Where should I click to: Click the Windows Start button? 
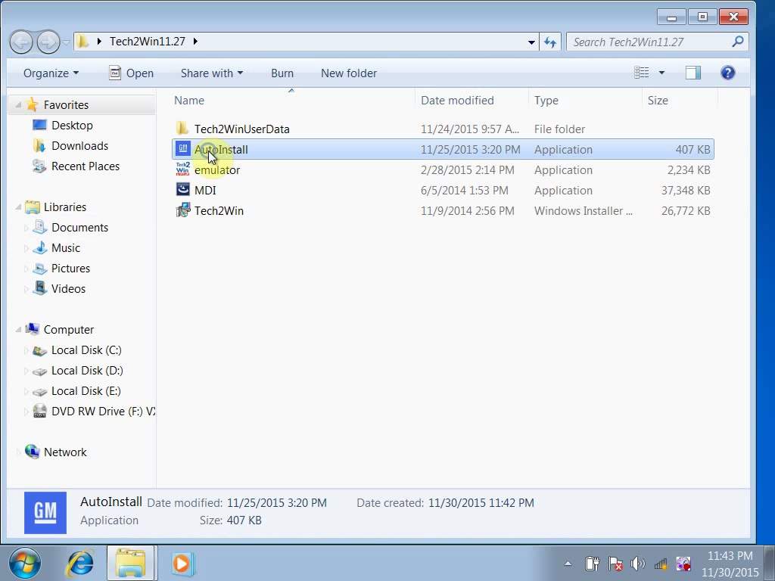point(25,563)
